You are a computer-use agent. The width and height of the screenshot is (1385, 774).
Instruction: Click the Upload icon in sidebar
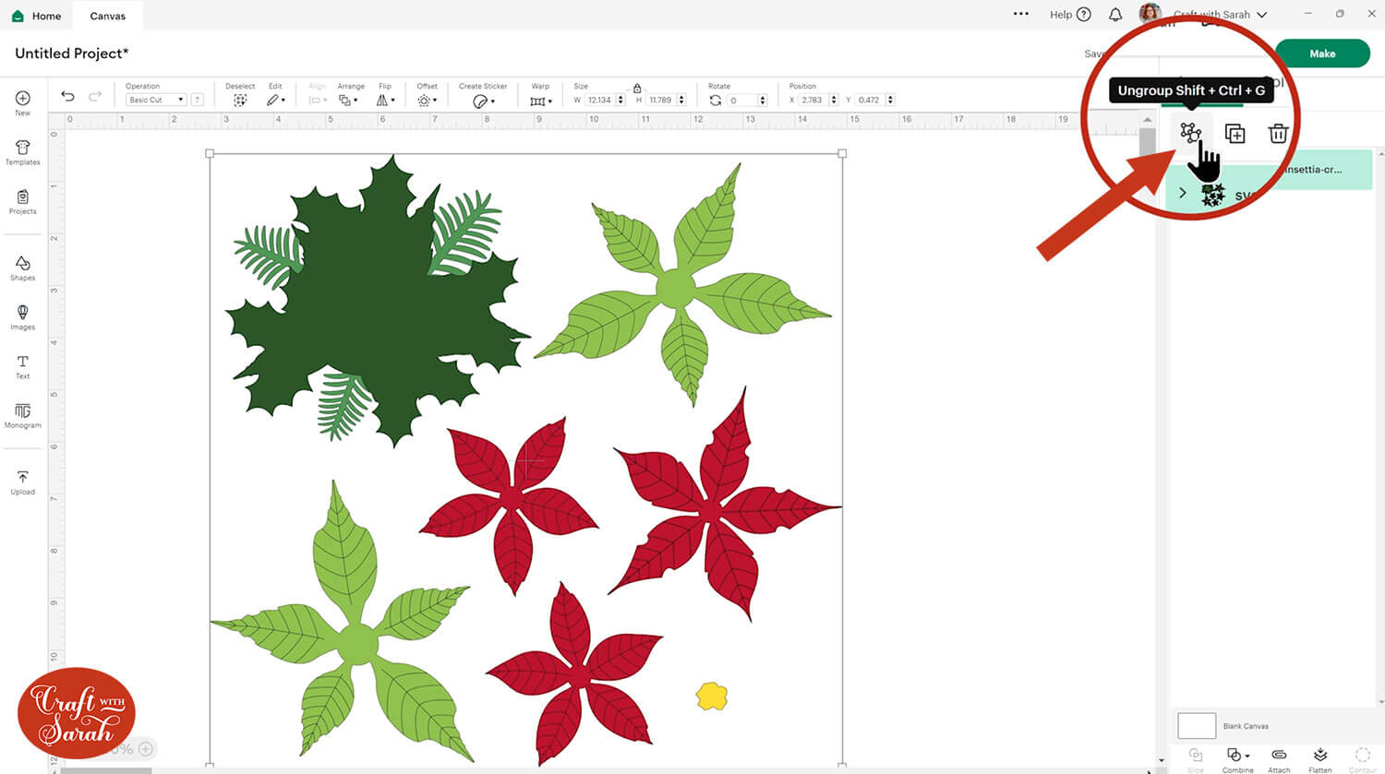[x=22, y=482]
